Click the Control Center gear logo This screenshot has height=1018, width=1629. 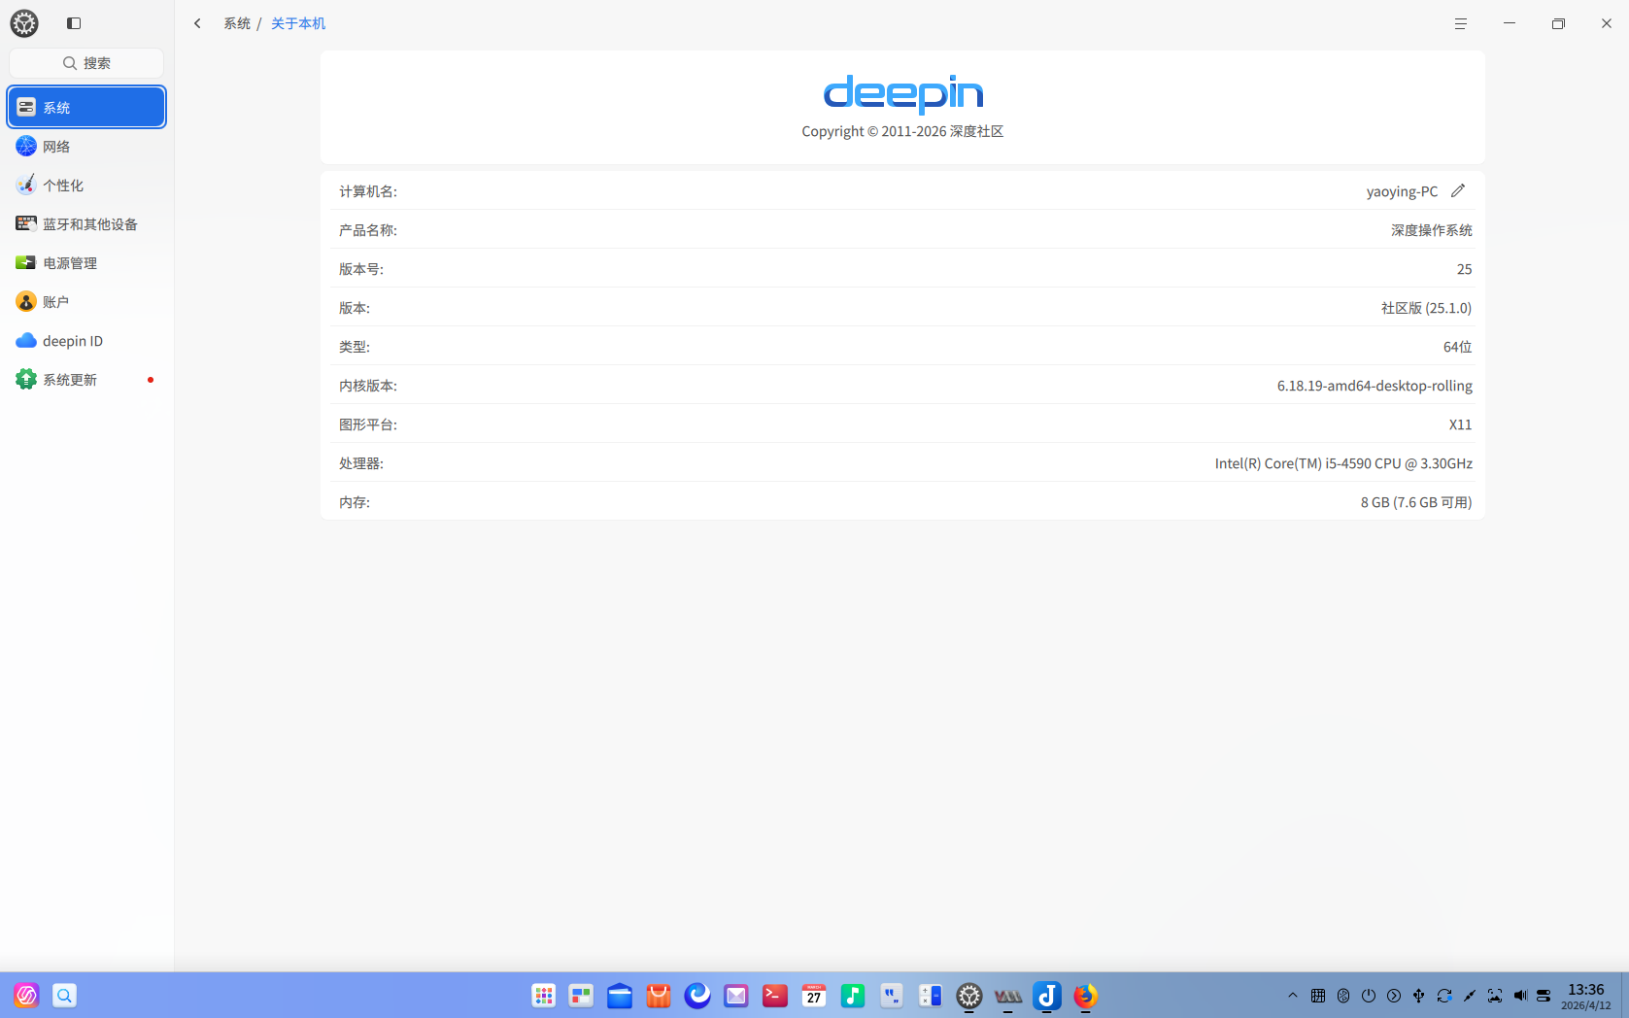[x=24, y=23]
